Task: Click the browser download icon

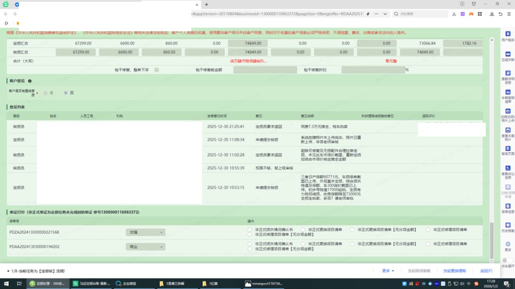Action: 492,14
